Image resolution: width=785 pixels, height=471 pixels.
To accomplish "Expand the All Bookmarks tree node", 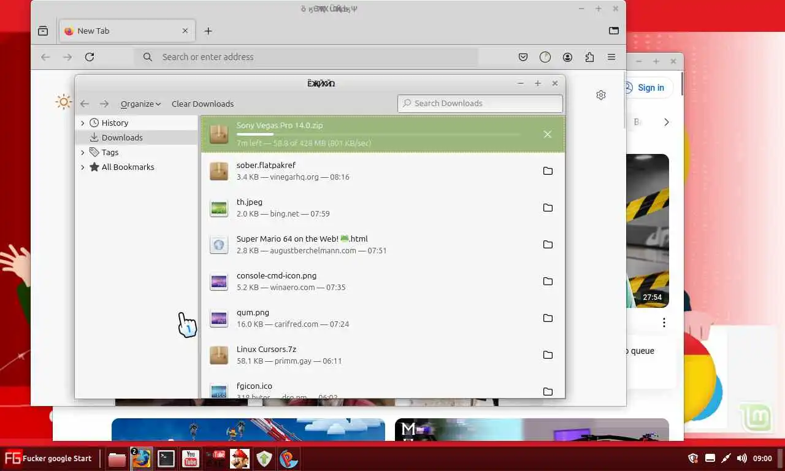I will click(x=83, y=167).
